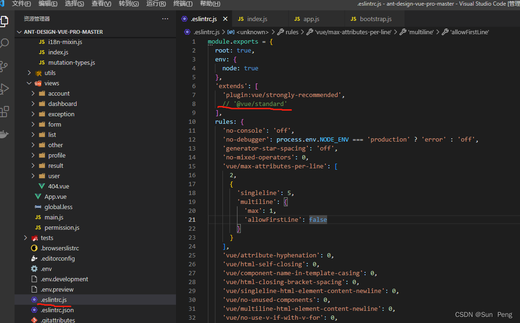Open the Run and Debug icon
This screenshot has width=520, height=323.
4,89
